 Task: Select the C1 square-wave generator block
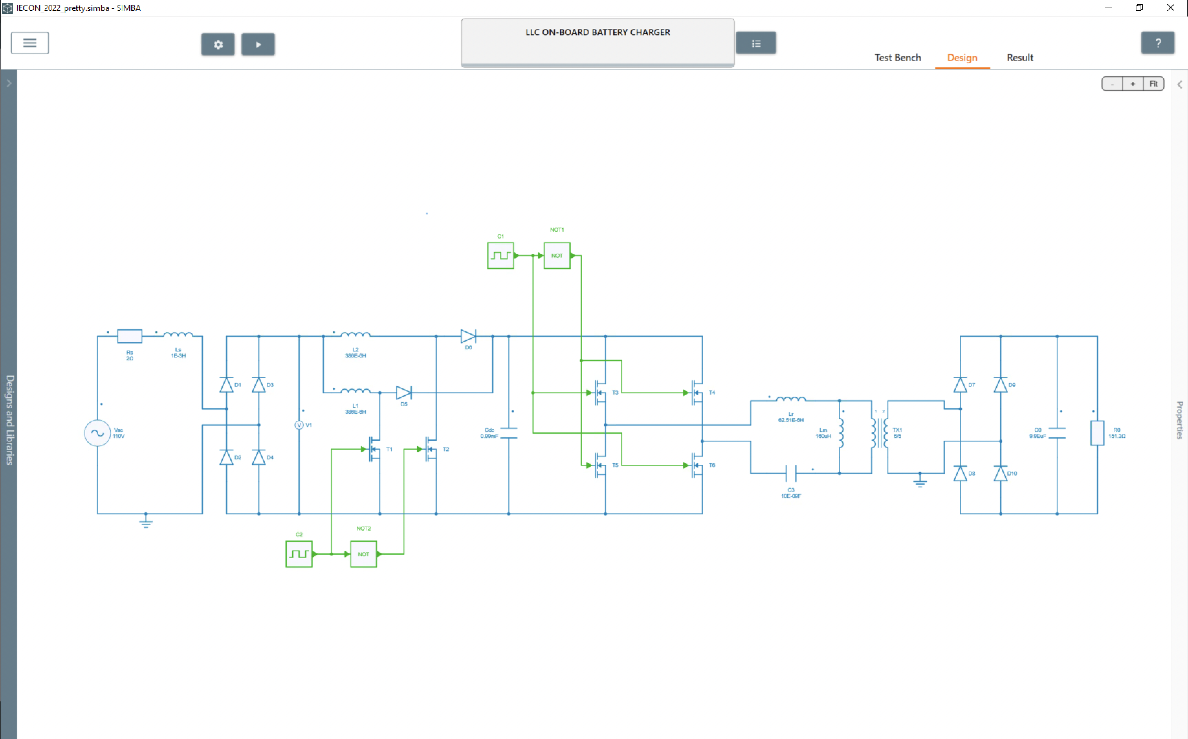[500, 256]
